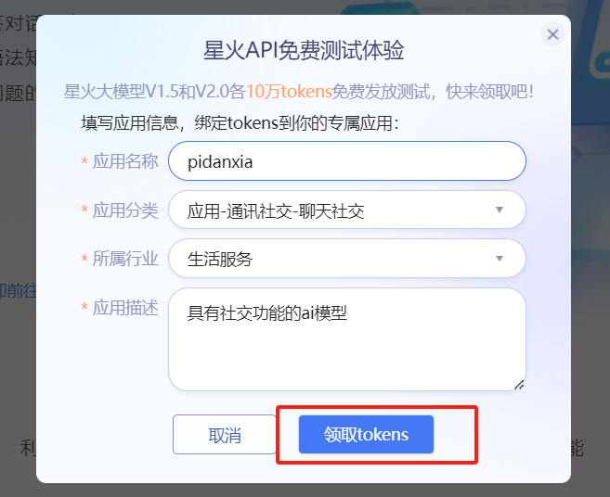Select the 应用分类 field label
The width and height of the screenshot is (610, 497).
pyautogui.click(x=125, y=210)
